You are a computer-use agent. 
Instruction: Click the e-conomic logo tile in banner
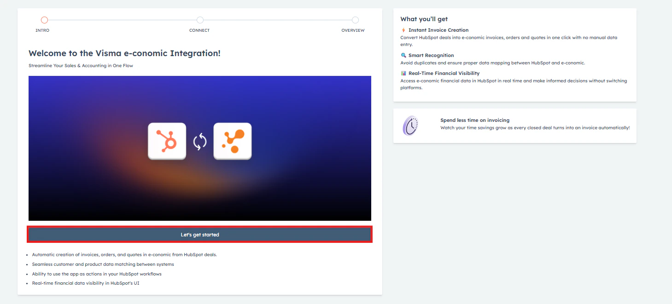click(x=233, y=141)
